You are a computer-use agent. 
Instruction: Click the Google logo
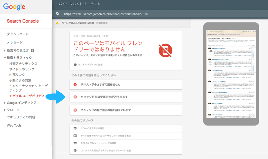14,7
